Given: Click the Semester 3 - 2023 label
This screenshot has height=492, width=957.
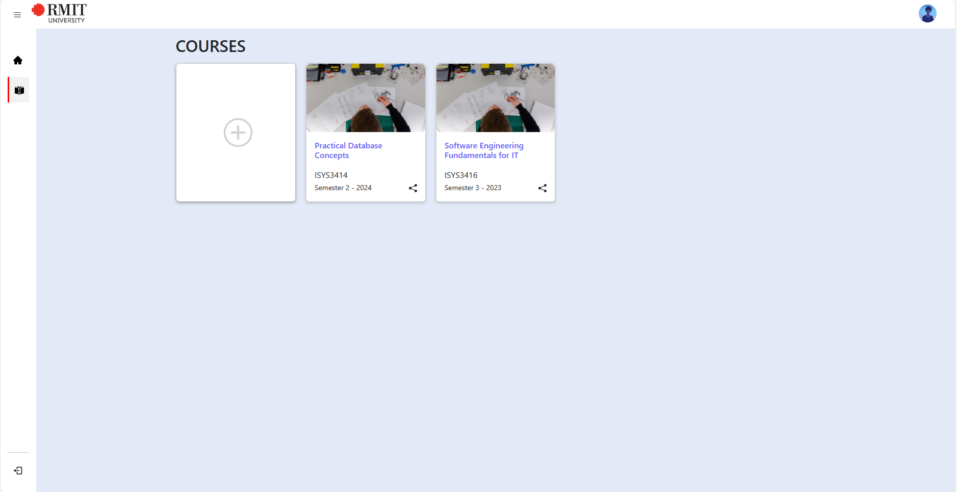Looking at the screenshot, I should [x=473, y=188].
